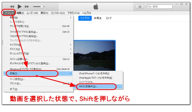Open the 表示(V) menu

(44, 13)
